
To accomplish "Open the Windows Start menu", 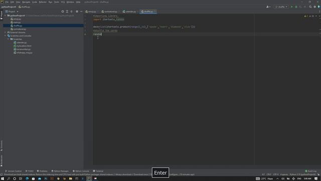I will [x=3, y=178].
